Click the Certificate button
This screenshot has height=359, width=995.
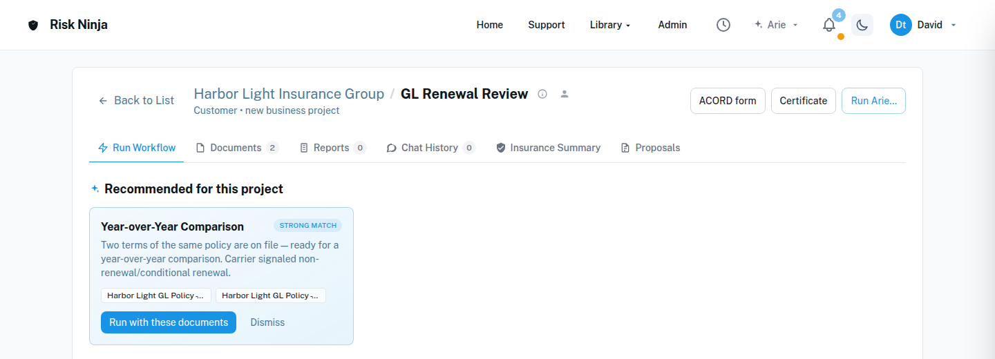(804, 101)
